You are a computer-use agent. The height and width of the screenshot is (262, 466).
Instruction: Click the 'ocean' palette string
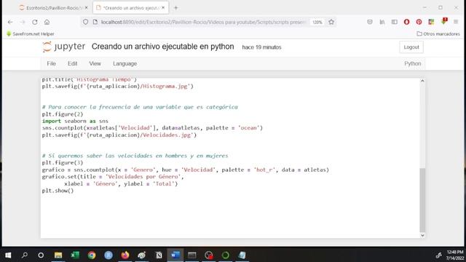tap(249, 128)
